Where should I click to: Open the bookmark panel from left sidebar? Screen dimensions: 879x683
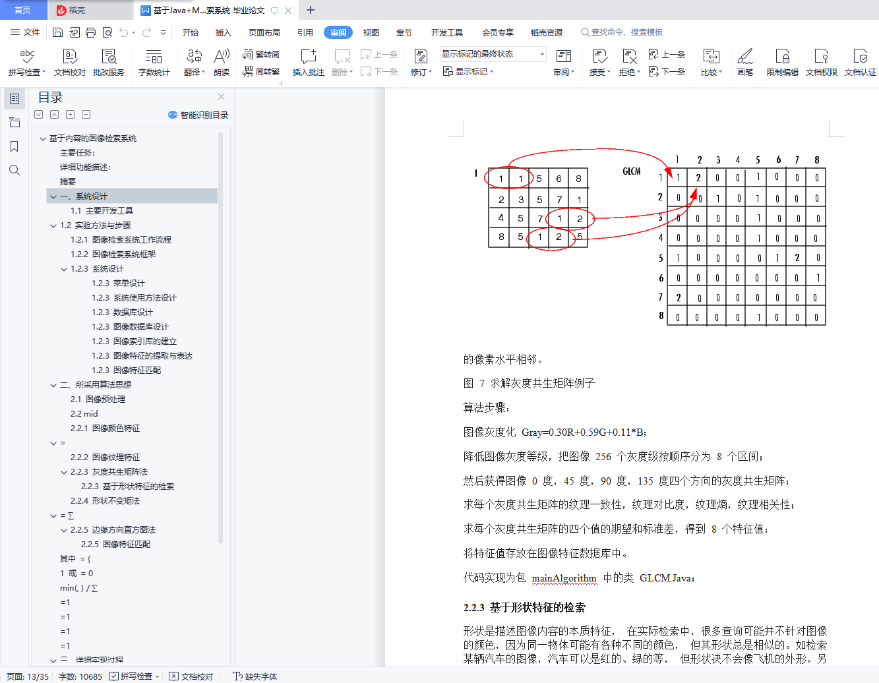(15, 146)
